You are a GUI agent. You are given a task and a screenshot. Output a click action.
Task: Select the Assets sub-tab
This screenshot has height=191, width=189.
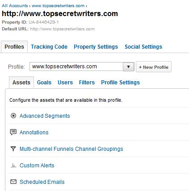pos(21,83)
